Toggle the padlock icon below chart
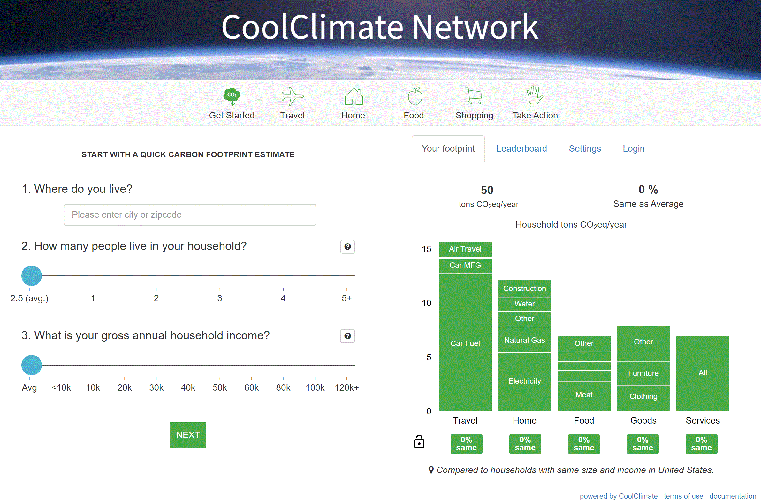 tap(419, 442)
